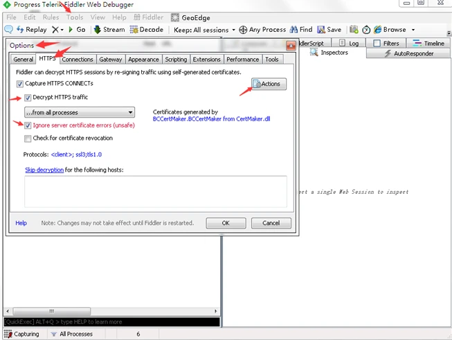Viewport: 452px width, 340px height.
Task: Open the File menu
Action: (x=11, y=17)
